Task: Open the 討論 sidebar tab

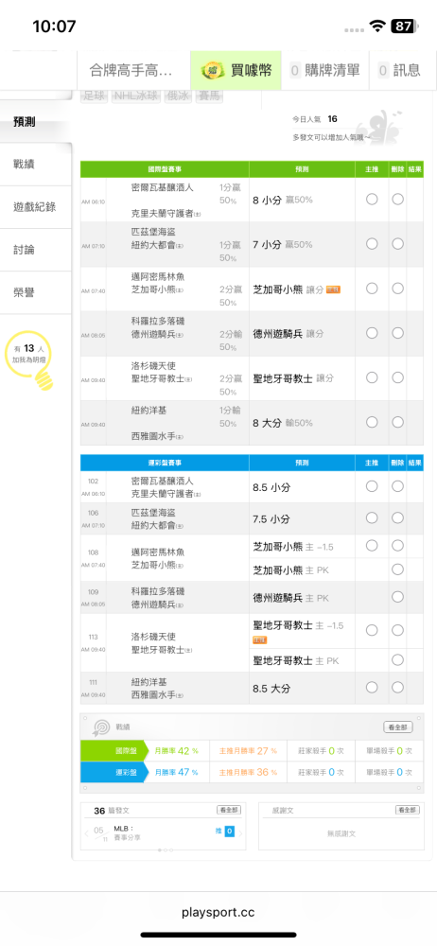Action: point(36,250)
